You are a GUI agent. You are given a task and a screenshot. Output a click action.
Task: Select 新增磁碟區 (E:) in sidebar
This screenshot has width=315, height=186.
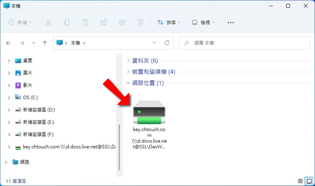click(x=35, y=122)
